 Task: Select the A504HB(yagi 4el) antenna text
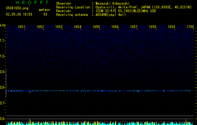click(x=111, y=15)
